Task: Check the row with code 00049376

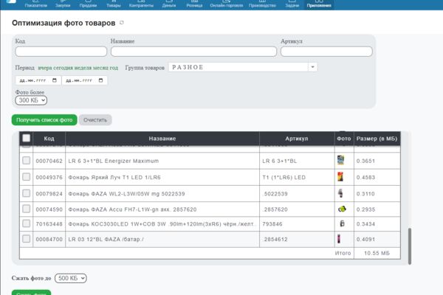Action: (x=27, y=177)
